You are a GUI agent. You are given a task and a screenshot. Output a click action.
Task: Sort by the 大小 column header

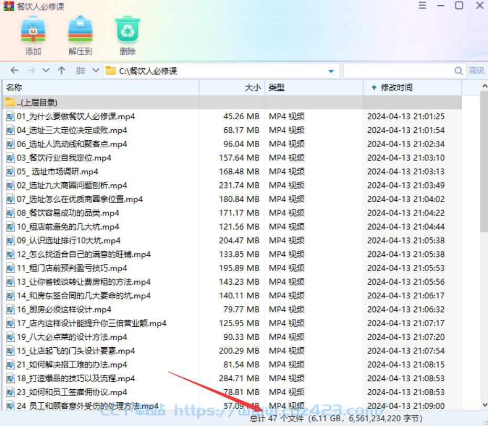(232, 88)
